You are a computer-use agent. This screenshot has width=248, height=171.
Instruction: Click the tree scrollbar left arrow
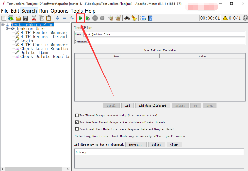(2, 169)
